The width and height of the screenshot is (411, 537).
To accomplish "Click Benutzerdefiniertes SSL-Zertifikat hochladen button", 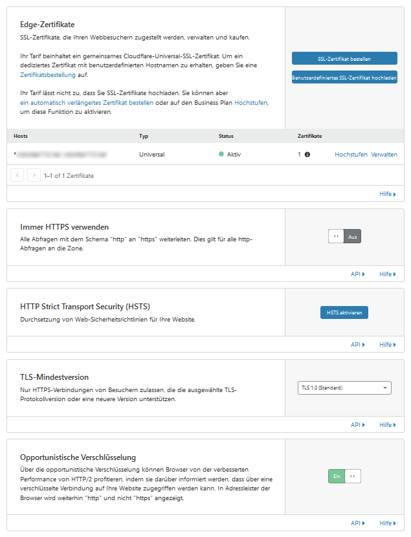I will (344, 78).
